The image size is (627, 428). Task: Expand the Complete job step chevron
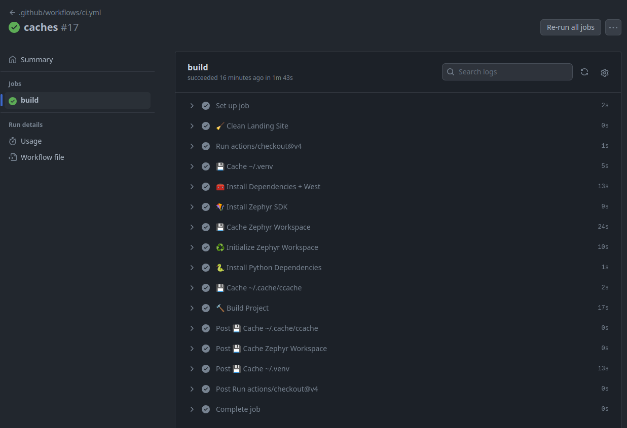point(192,409)
